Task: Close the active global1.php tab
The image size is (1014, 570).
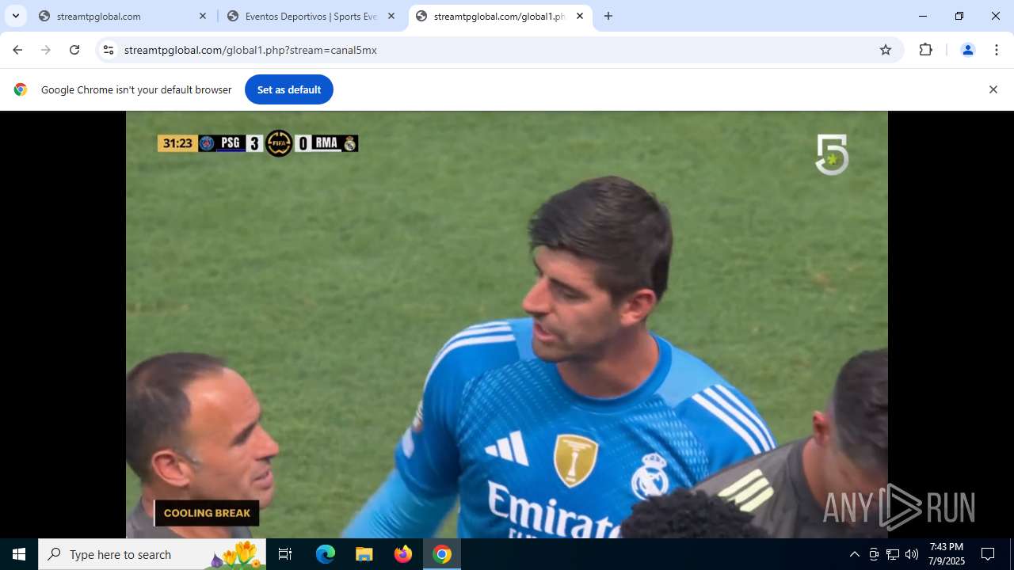Action: click(580, 16)
